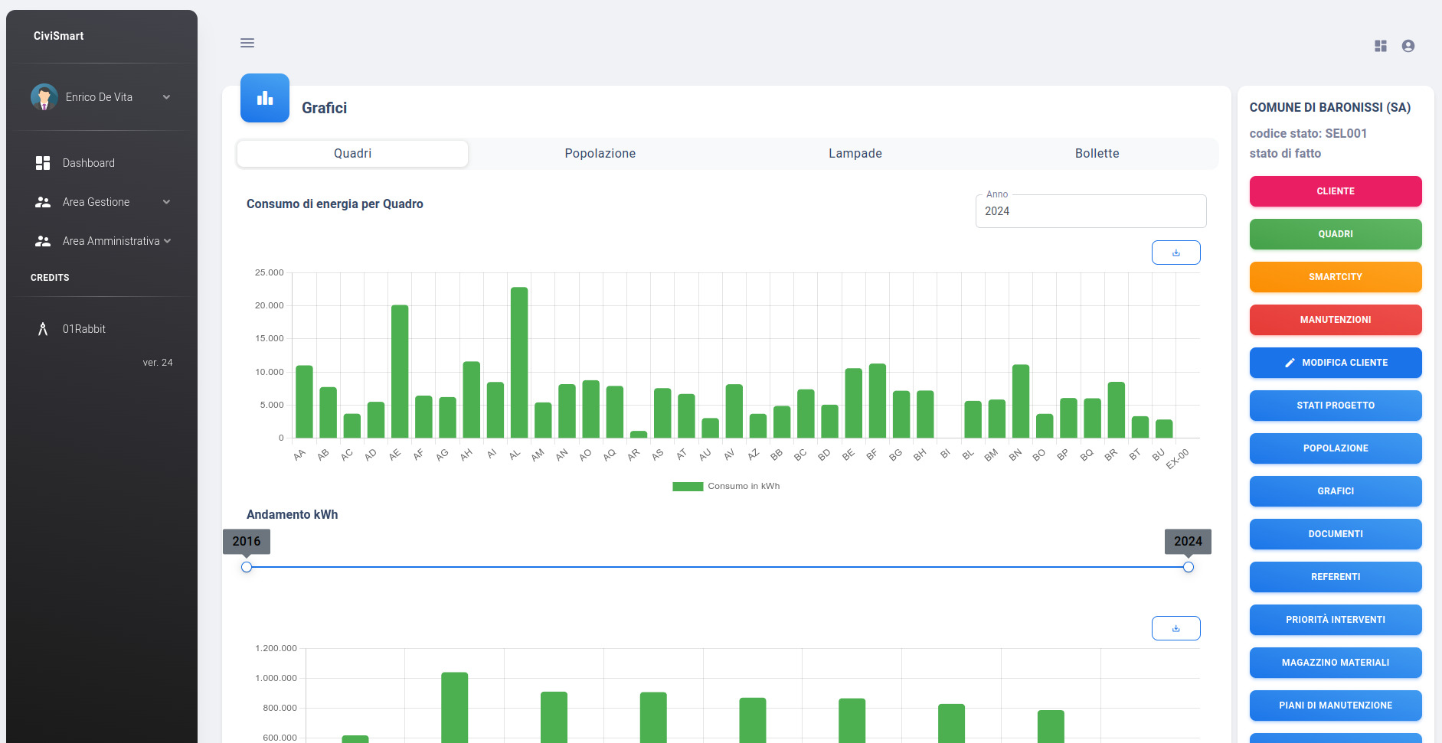1442x743 pixels.
Task: Click 'codice stato: SEL001' text
Action: pos(1308,133)
